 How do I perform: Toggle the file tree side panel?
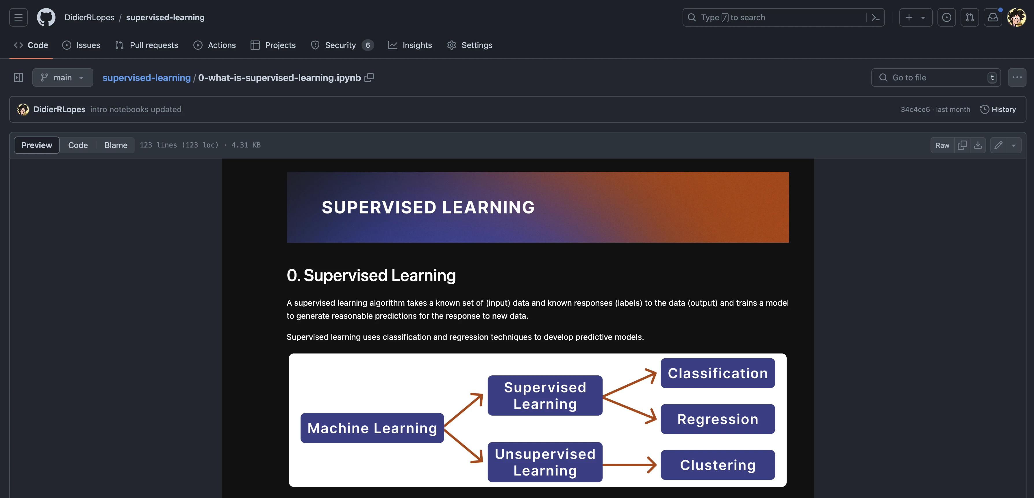pos(18,78)
